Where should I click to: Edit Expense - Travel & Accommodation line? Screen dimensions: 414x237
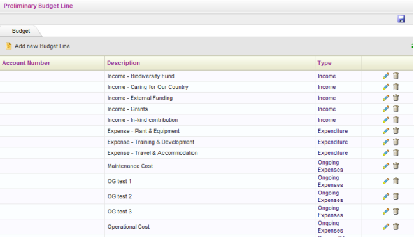(386, 153)
